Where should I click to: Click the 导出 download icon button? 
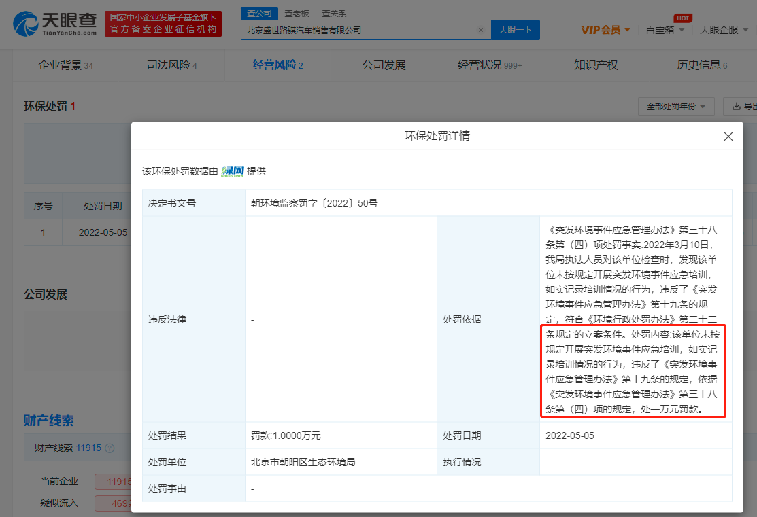(x=743, y=106)
